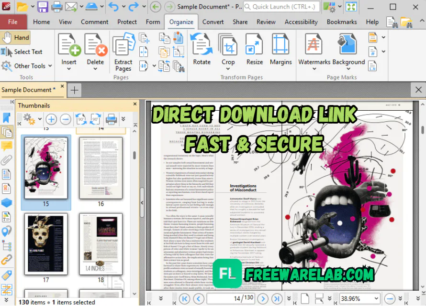Click the Open folder icon
426x306 pixels.
coord(22,7)
